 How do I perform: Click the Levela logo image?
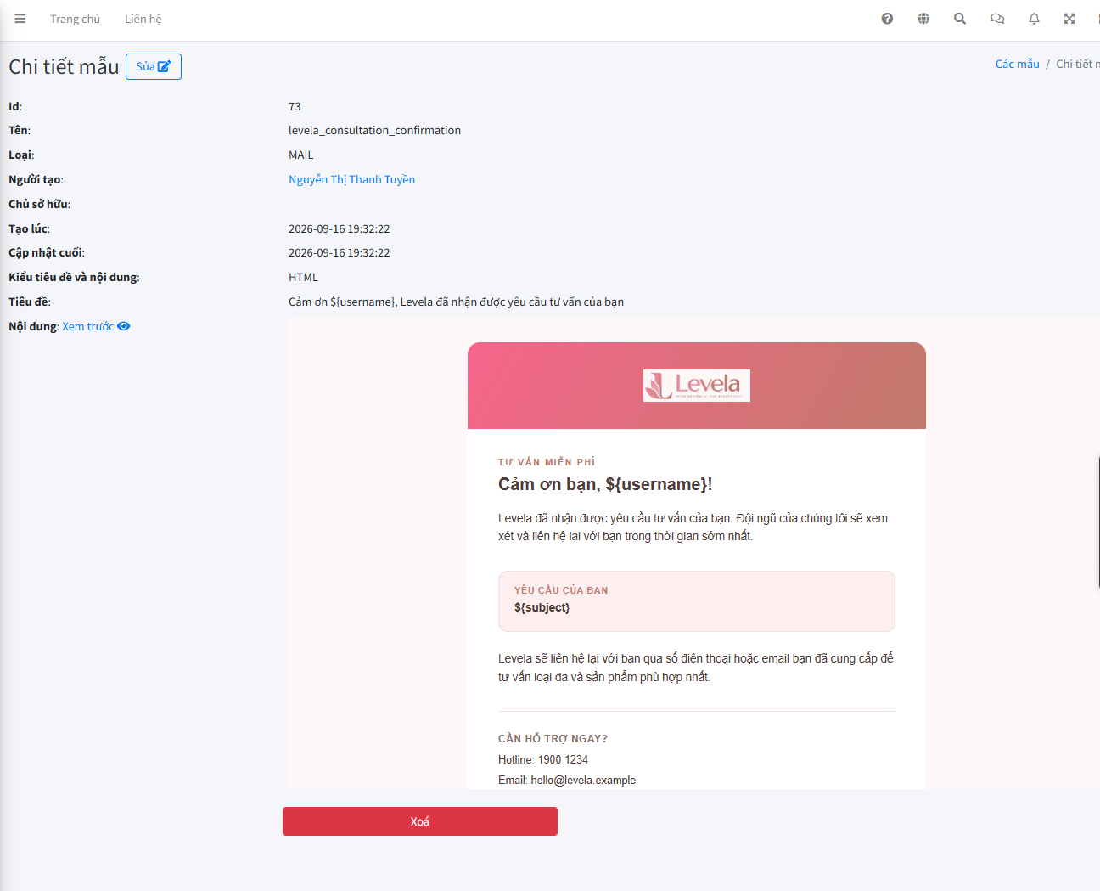click(697, 386)
